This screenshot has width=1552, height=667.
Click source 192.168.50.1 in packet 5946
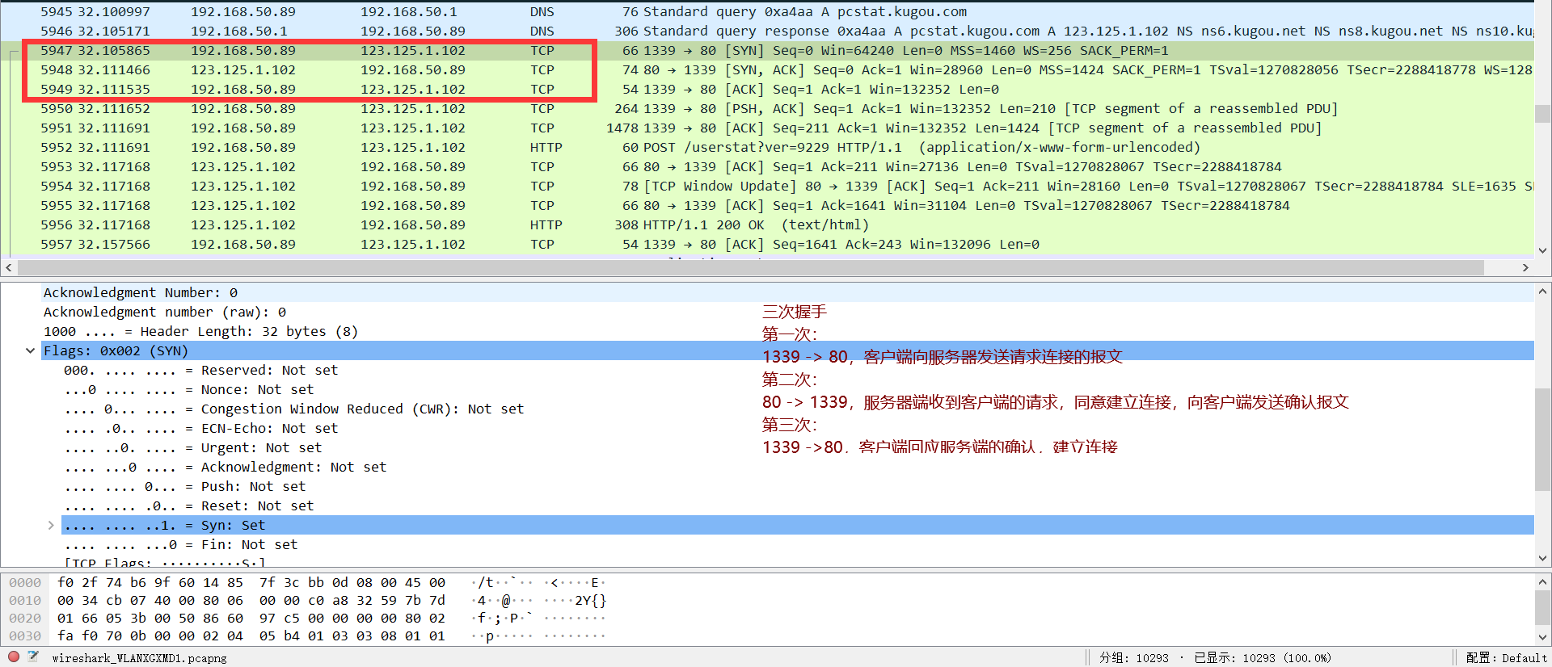239,31
